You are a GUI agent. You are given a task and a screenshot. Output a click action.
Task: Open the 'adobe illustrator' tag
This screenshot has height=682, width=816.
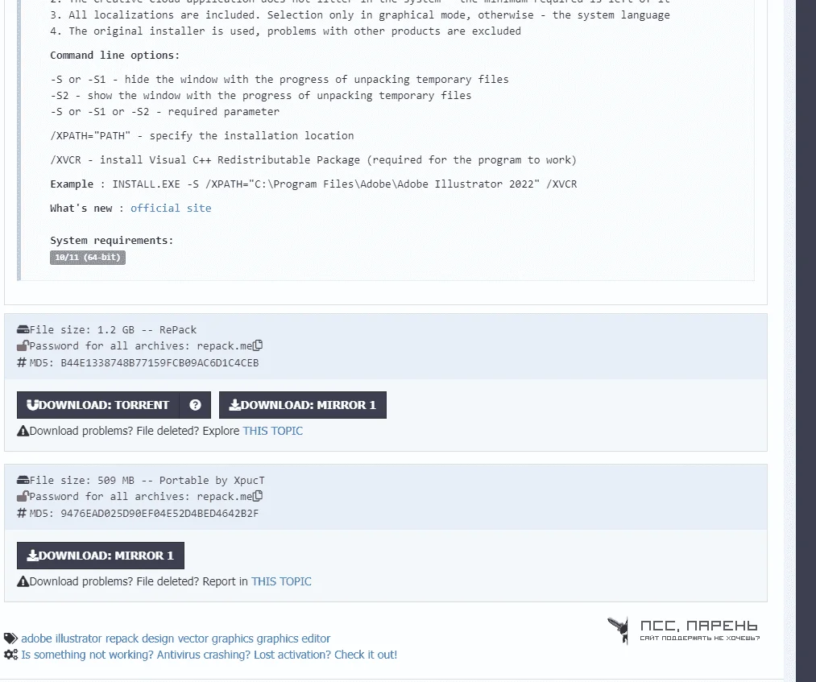coord(61,639)
